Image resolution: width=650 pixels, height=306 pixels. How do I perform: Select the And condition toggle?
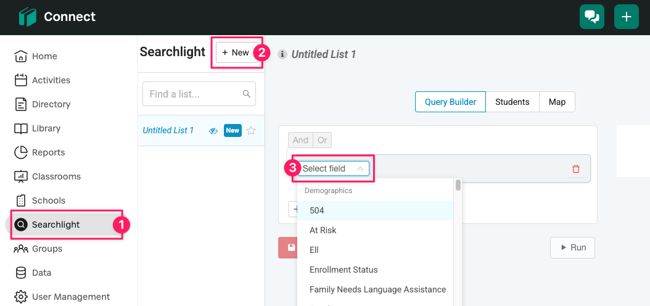[x=300, y=140]
